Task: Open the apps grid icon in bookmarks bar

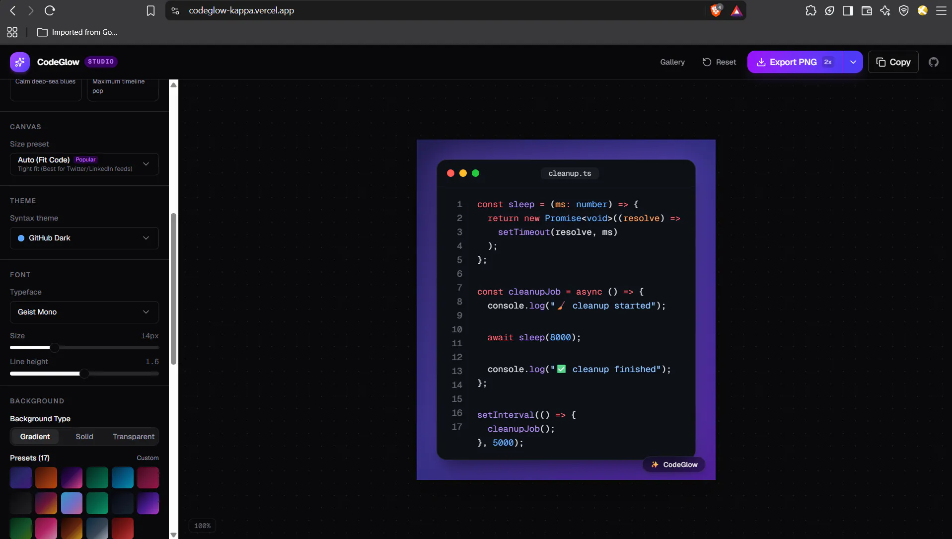Action: tap(12, 32)
